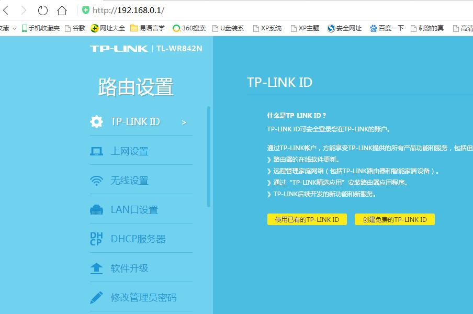
Task: Click the yellow folder icon of 易语言学
Action: point(134,28)
